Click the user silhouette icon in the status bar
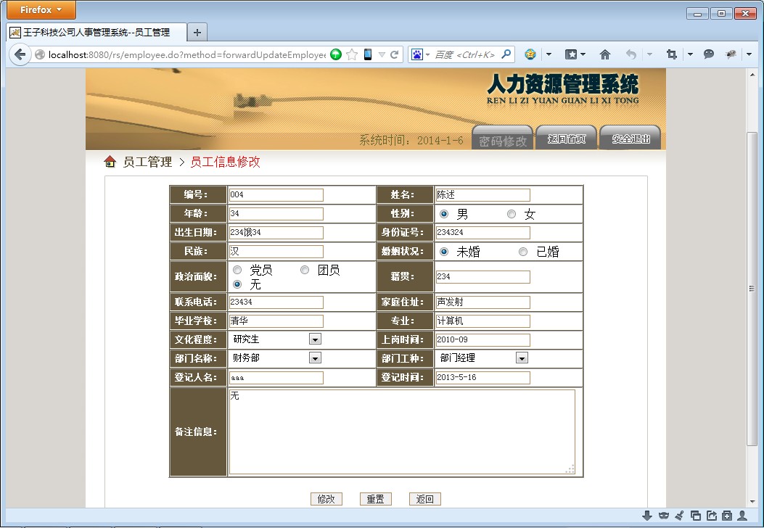764x528 pixels. [742, 516]
